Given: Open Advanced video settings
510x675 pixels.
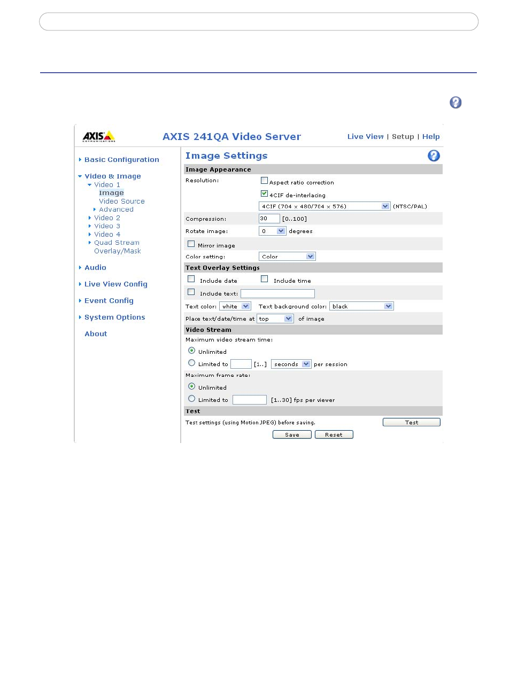Looking at the screenshot, I should click(x=116, y=210).
